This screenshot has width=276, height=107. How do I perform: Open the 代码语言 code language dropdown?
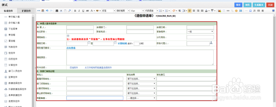(151, 11)
